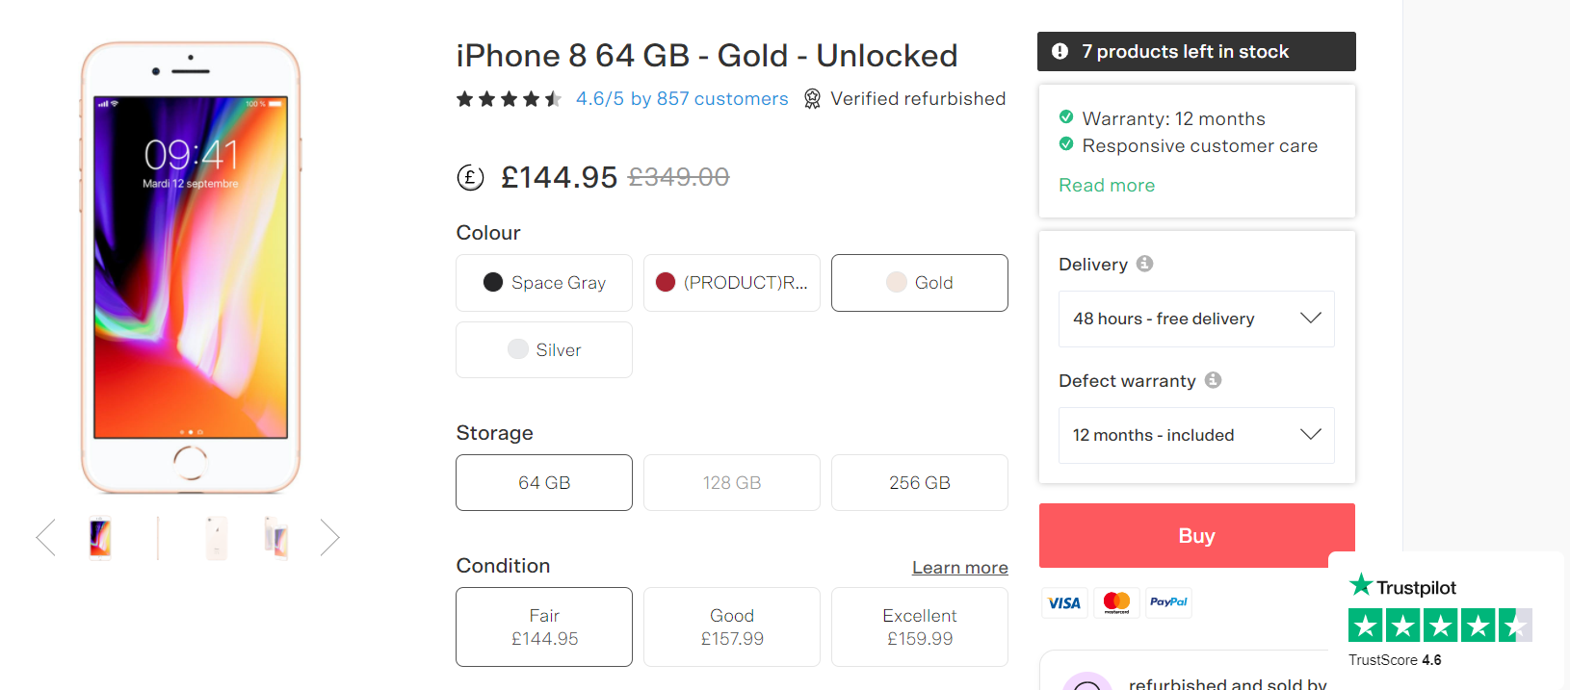
Task: Select the Space Gray colour option
Action: click(x=544, y=283)
